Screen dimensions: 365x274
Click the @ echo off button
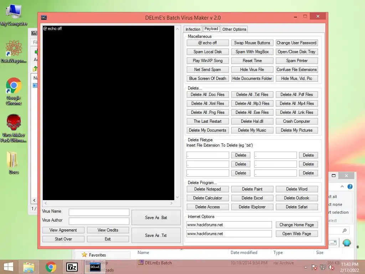point(208,43)
